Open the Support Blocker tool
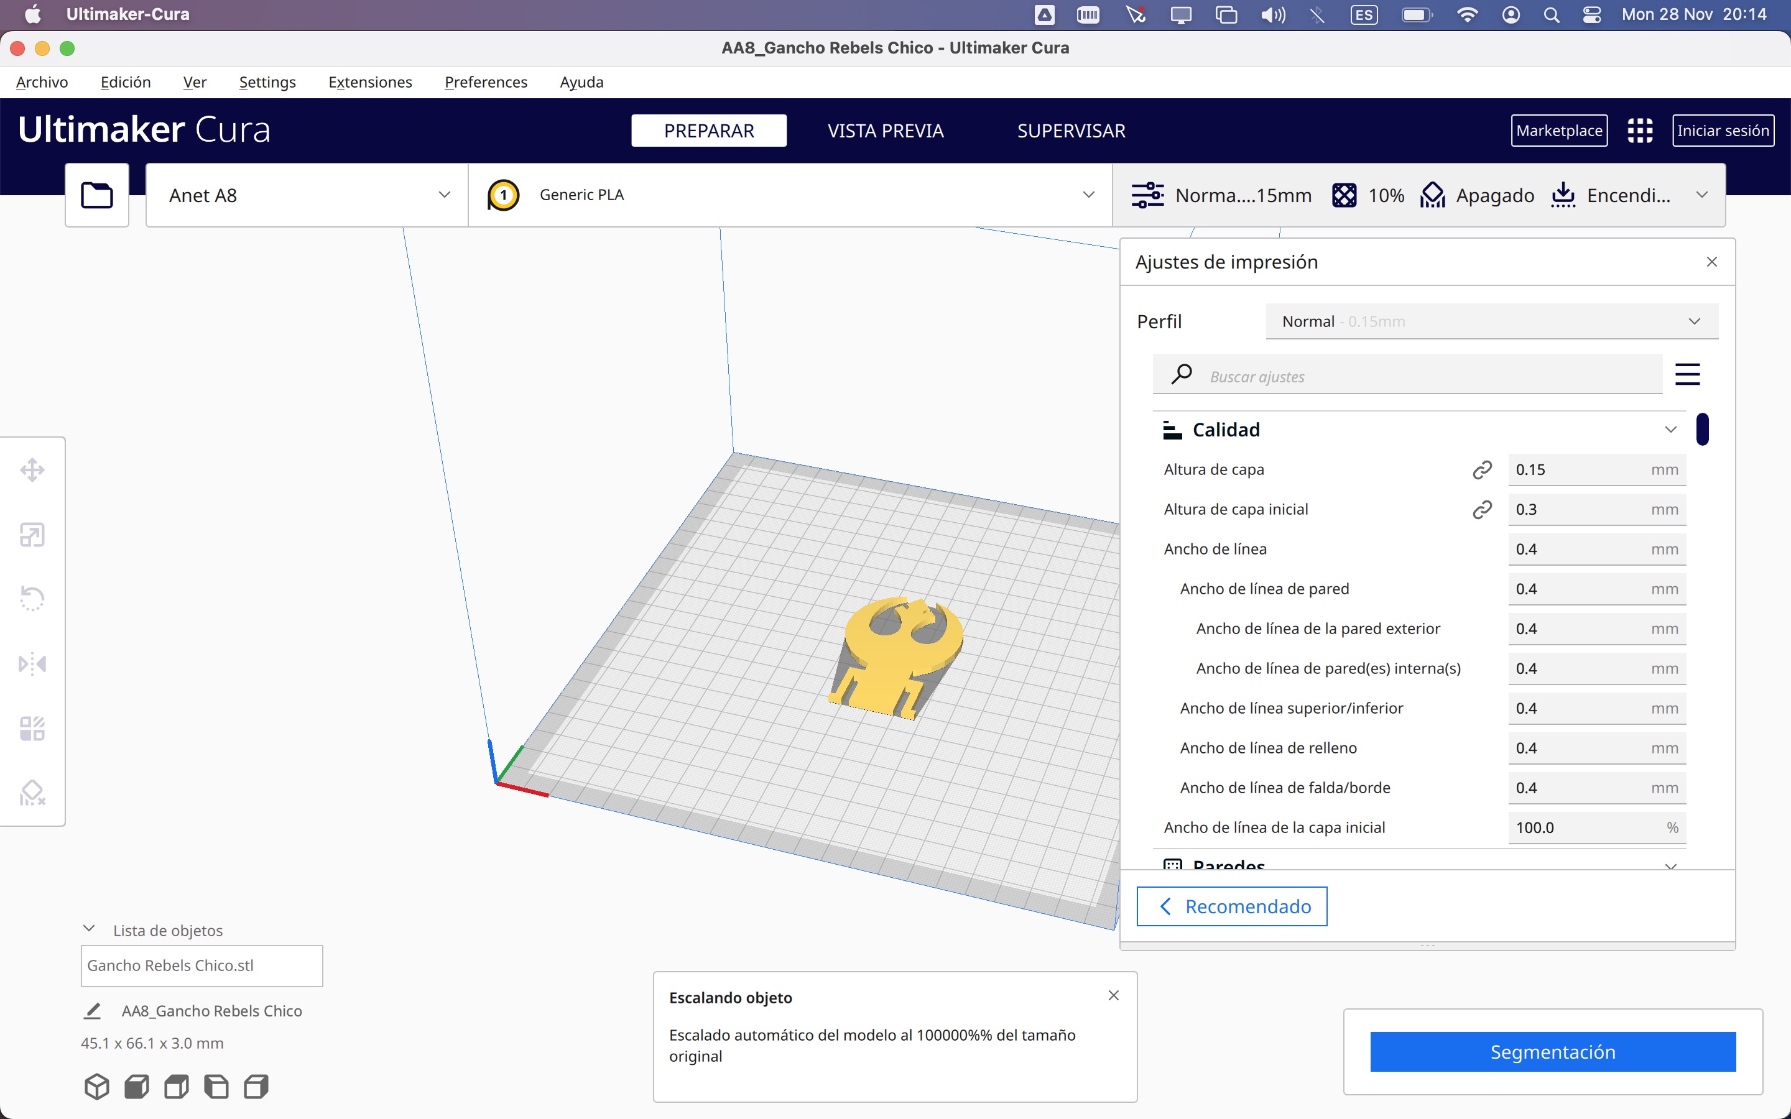1791x1119 pixels. (x=32, y=793)
